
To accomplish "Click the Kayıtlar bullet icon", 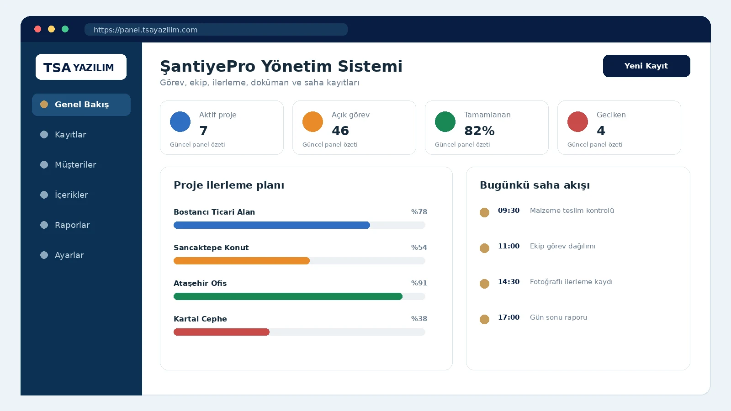I will (x=44, y=134).
